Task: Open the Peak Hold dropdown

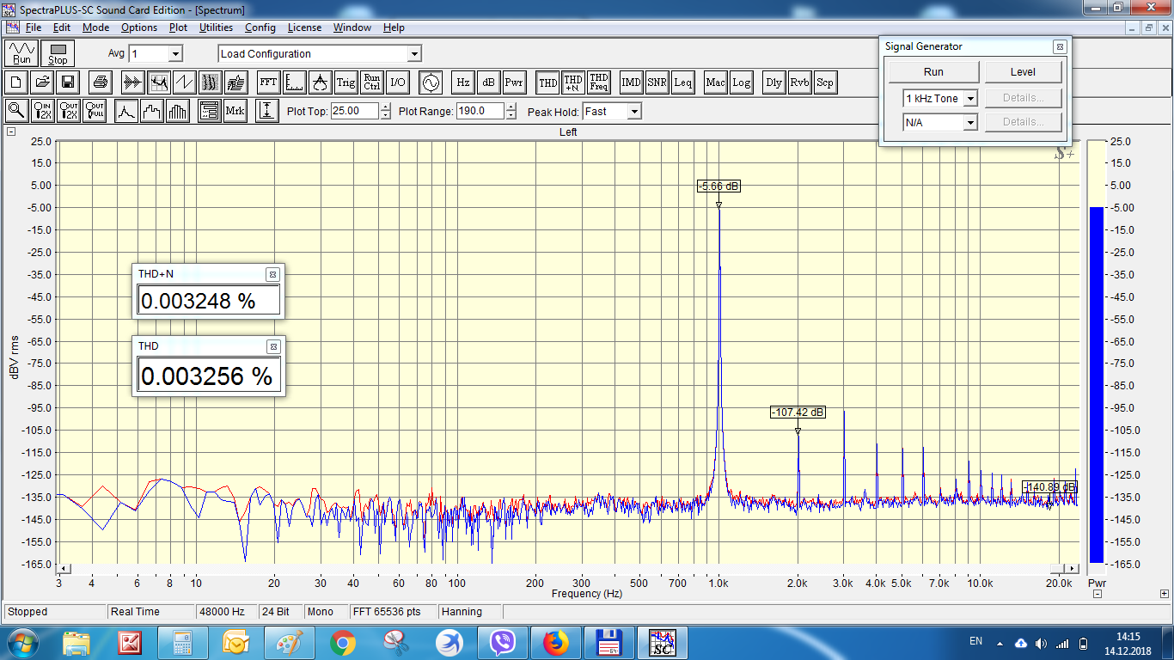Action: [633, 111]
